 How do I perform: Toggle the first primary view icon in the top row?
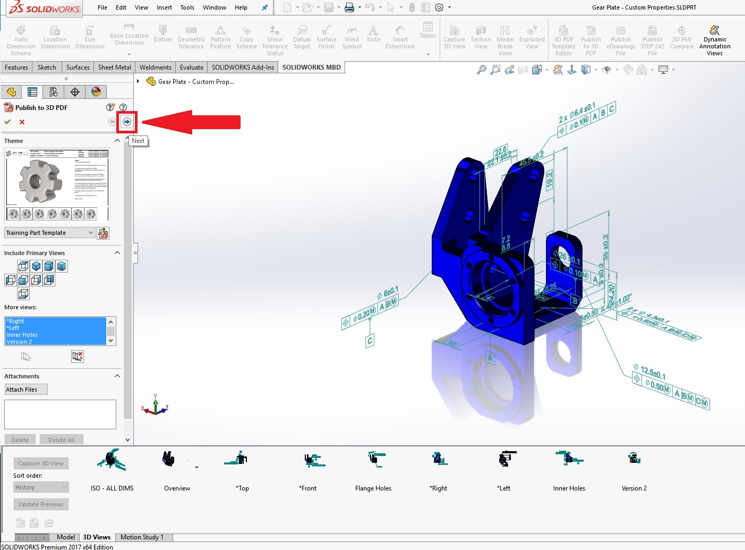click(23, 266)
